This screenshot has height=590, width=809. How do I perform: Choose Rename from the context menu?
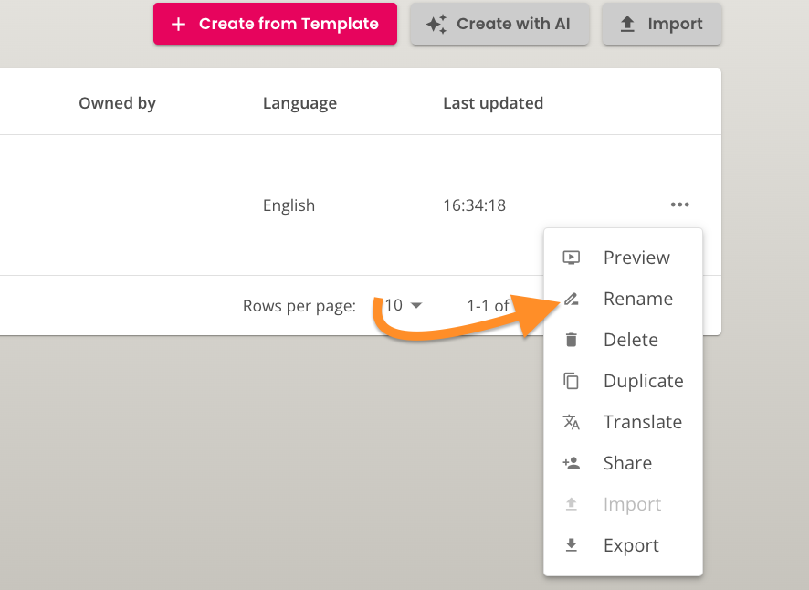click(638, 299)
